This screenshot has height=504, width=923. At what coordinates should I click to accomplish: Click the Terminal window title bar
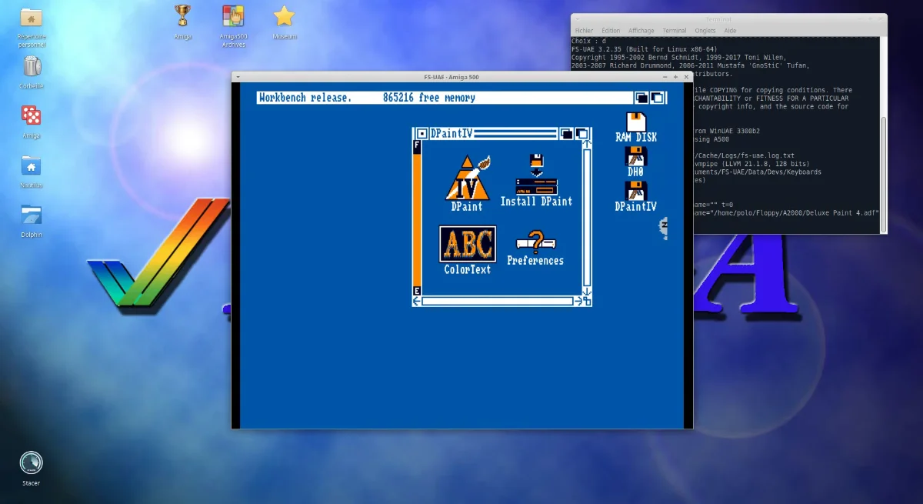[729, 19]
